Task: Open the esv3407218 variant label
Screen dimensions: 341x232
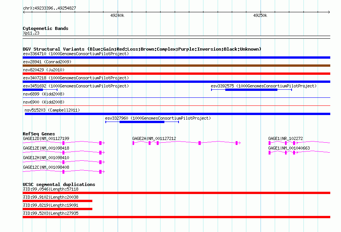Action: click(x=76, y=78)
